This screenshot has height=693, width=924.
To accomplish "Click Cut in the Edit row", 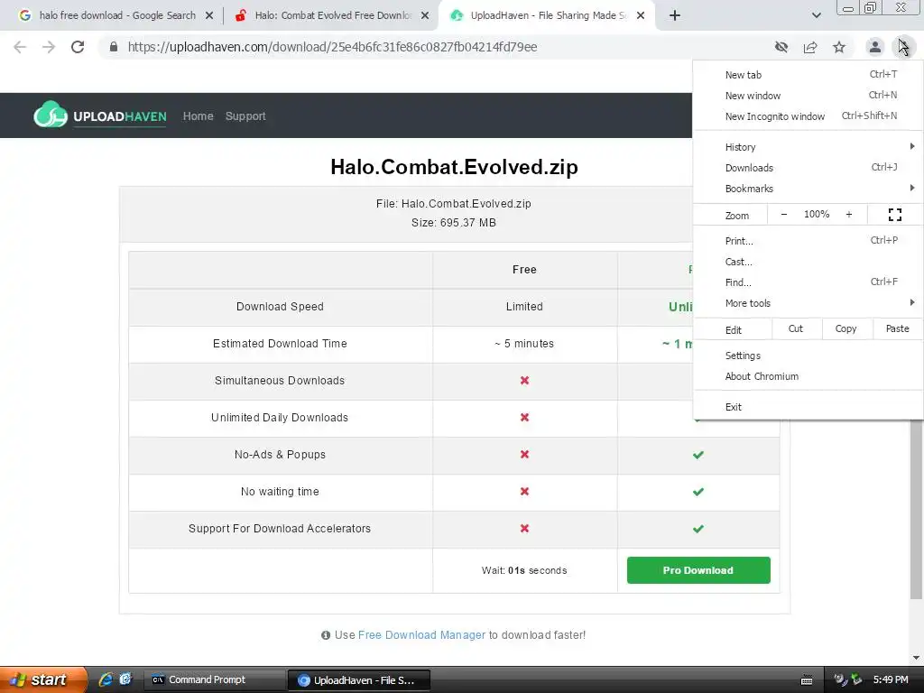I will tap(796, 328).
